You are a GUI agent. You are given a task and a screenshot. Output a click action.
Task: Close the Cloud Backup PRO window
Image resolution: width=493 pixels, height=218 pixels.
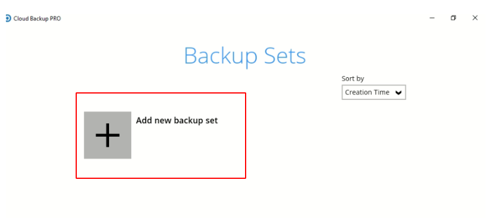[475, 18]
